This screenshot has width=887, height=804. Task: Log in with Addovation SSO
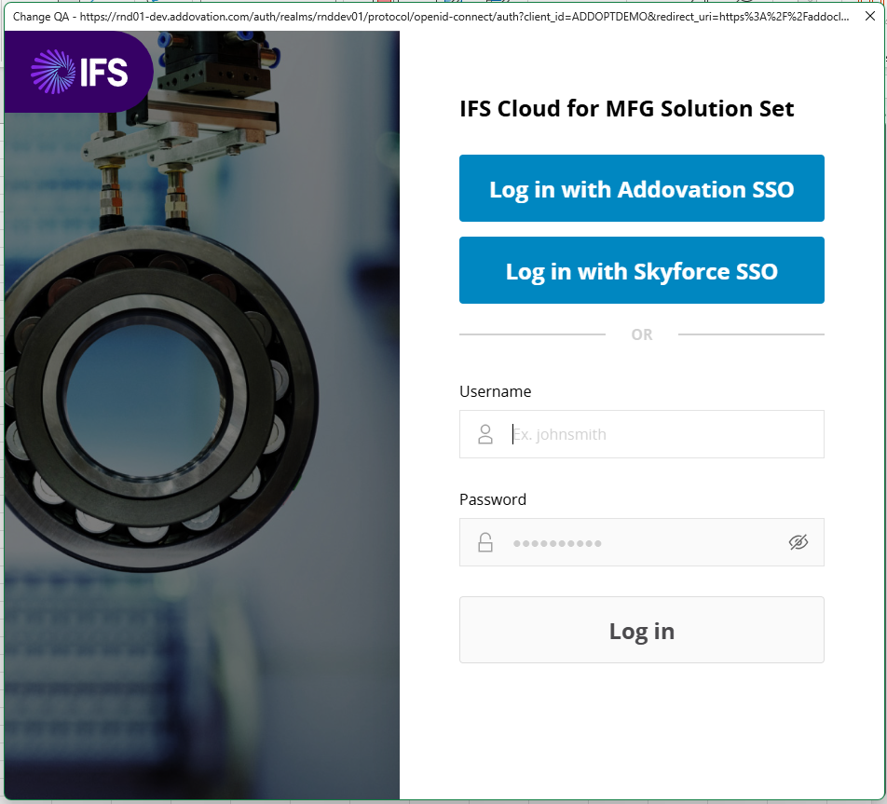641,189
